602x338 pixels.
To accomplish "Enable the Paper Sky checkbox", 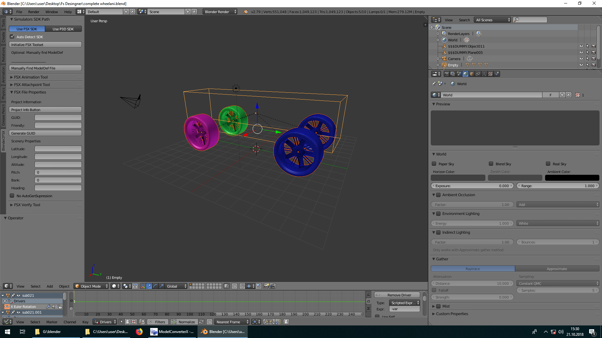I will [x=434, y=164].
